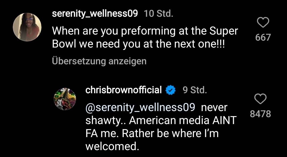Click the word "never" in the reply

click(x=214, y=108)
